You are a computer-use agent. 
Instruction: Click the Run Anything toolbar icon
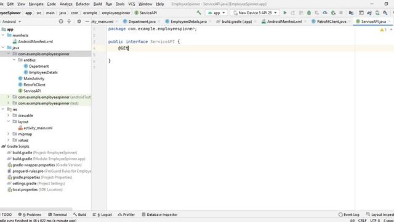(361, 12)
